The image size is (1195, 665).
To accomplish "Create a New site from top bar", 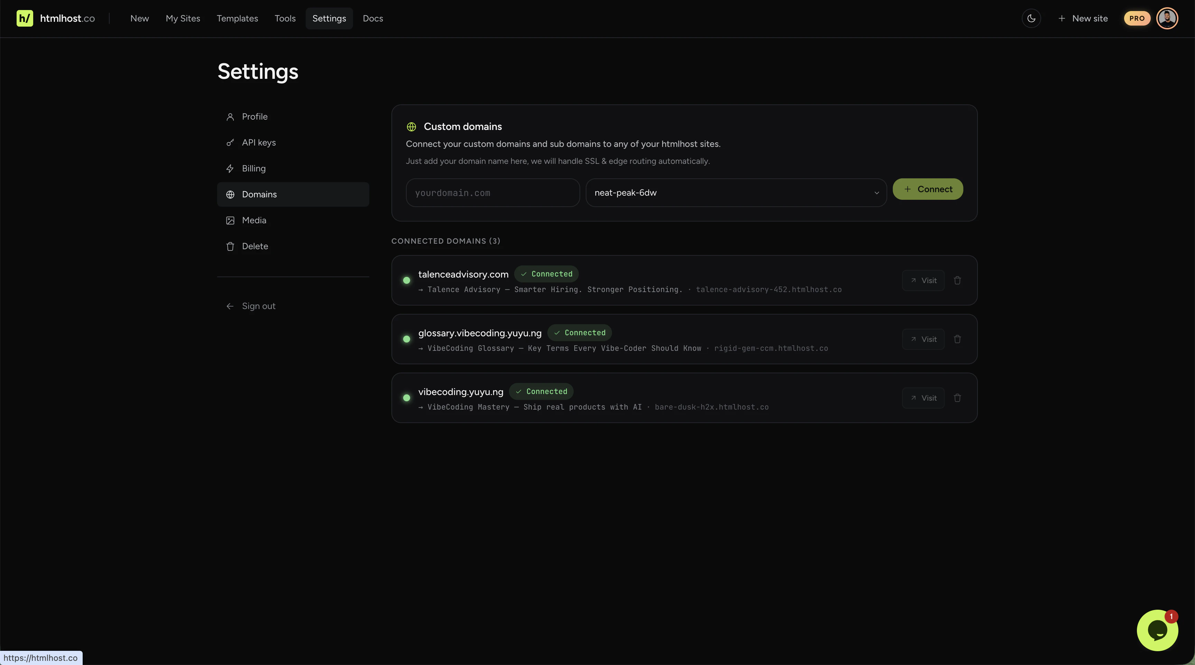I will (1083, 19).
